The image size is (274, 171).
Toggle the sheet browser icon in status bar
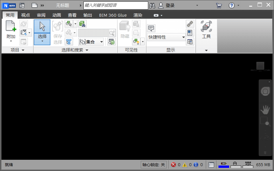click(211, 165)
